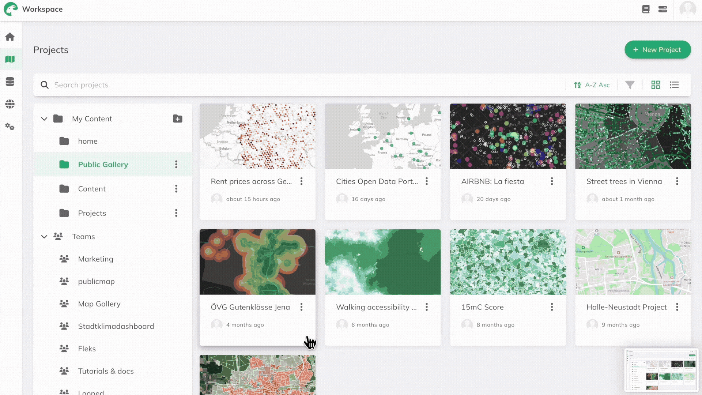Open the filter funnel icon

pos(630,85)
